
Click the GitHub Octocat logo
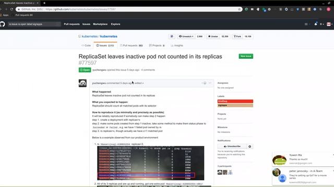[x=2, y=24]
